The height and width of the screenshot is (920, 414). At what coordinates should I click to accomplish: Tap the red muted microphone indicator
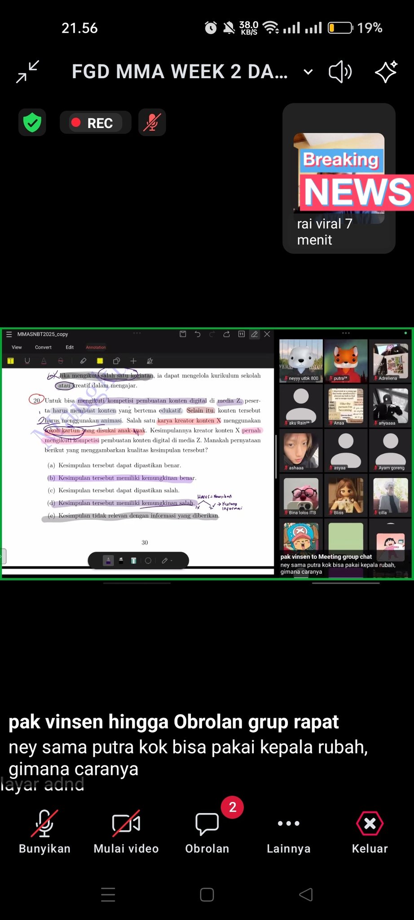point(152,122)
